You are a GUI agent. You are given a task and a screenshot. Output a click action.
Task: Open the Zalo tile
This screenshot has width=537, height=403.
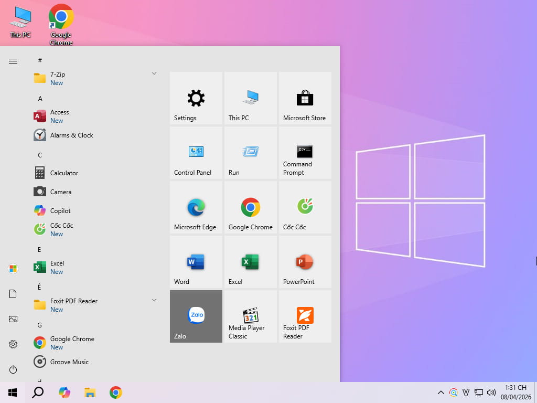196,316
